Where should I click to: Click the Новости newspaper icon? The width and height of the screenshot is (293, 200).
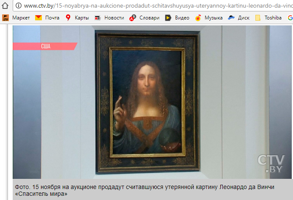98,18
